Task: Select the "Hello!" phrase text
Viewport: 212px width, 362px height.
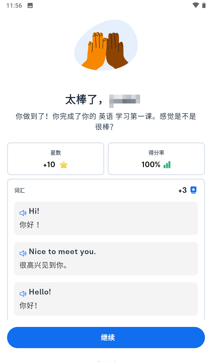Action: click(x=40, y=292)
